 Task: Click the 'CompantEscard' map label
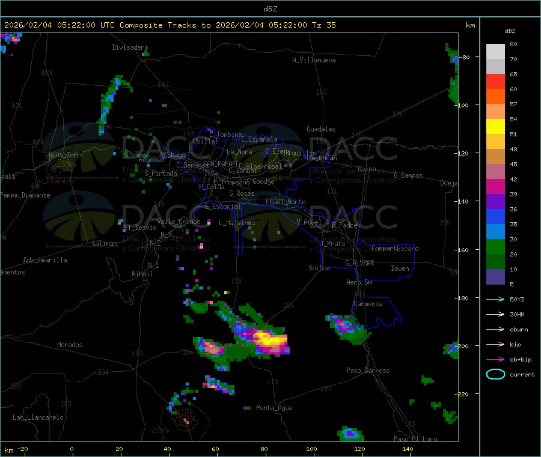[395, 249]
